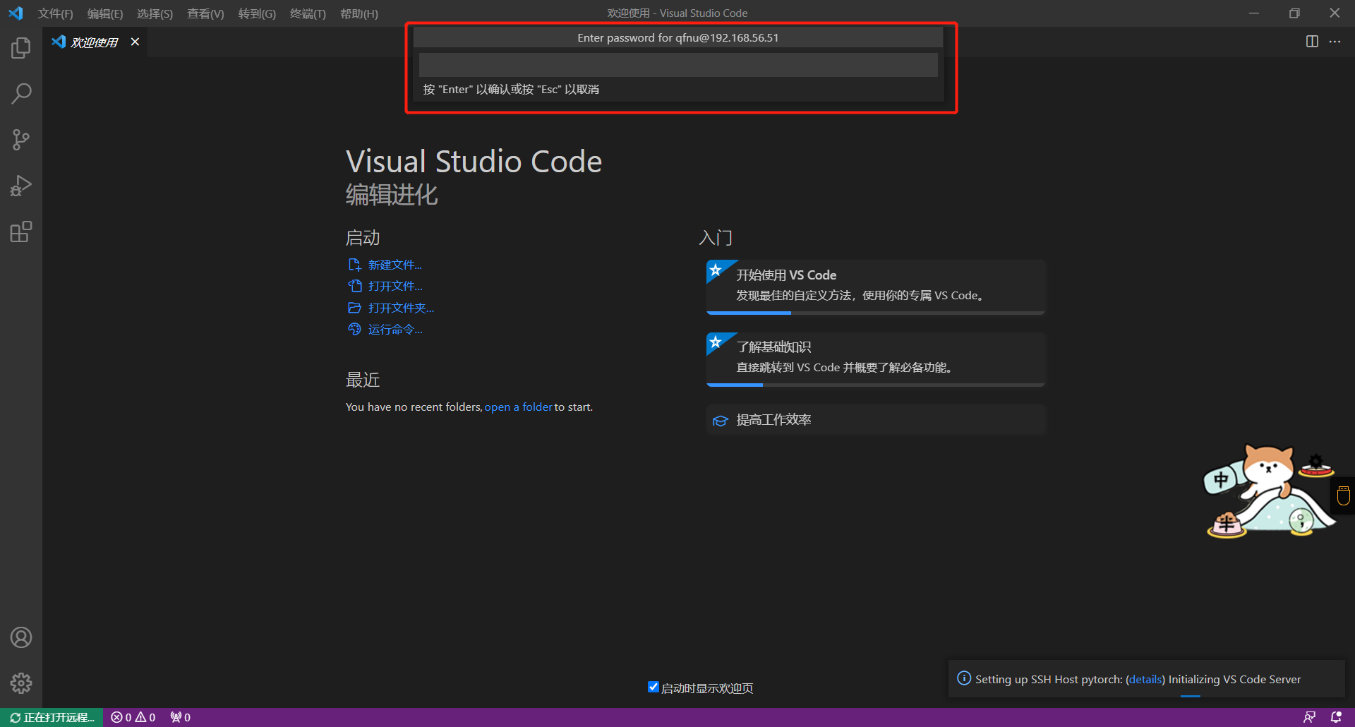This screenshot has width=1355, height=727.
Task: Click the folder icon beside 打开文件夹
Action: point(354,308)
